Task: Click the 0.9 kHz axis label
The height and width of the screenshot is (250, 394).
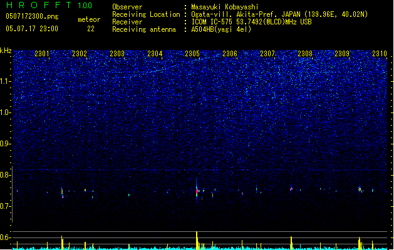Action: [x=6, y=144]
